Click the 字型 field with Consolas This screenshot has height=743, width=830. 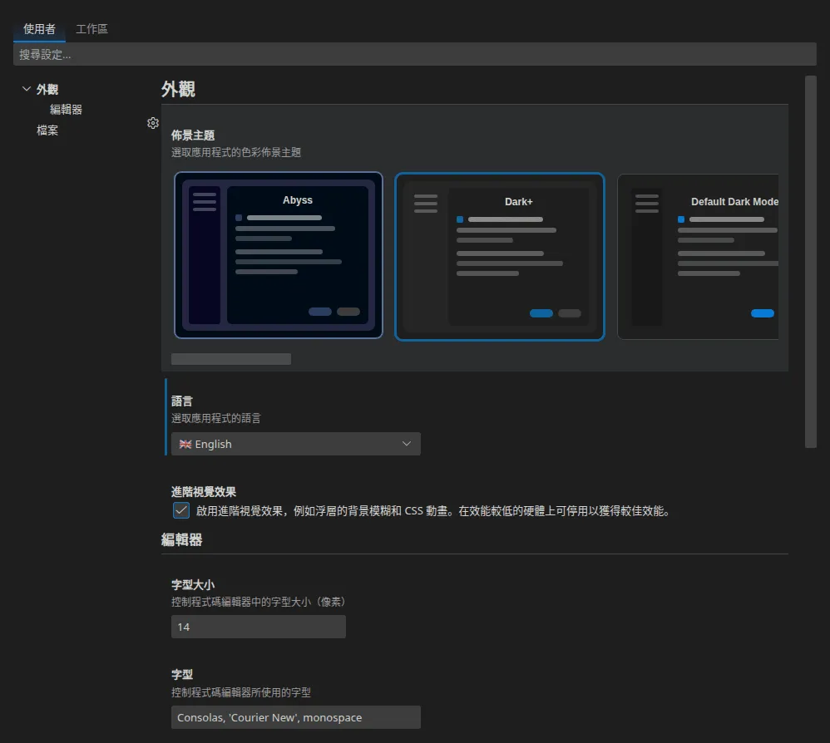[x=296, y=717]
